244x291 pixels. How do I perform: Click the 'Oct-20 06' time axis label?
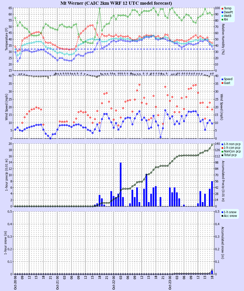(x=15, y=282)
